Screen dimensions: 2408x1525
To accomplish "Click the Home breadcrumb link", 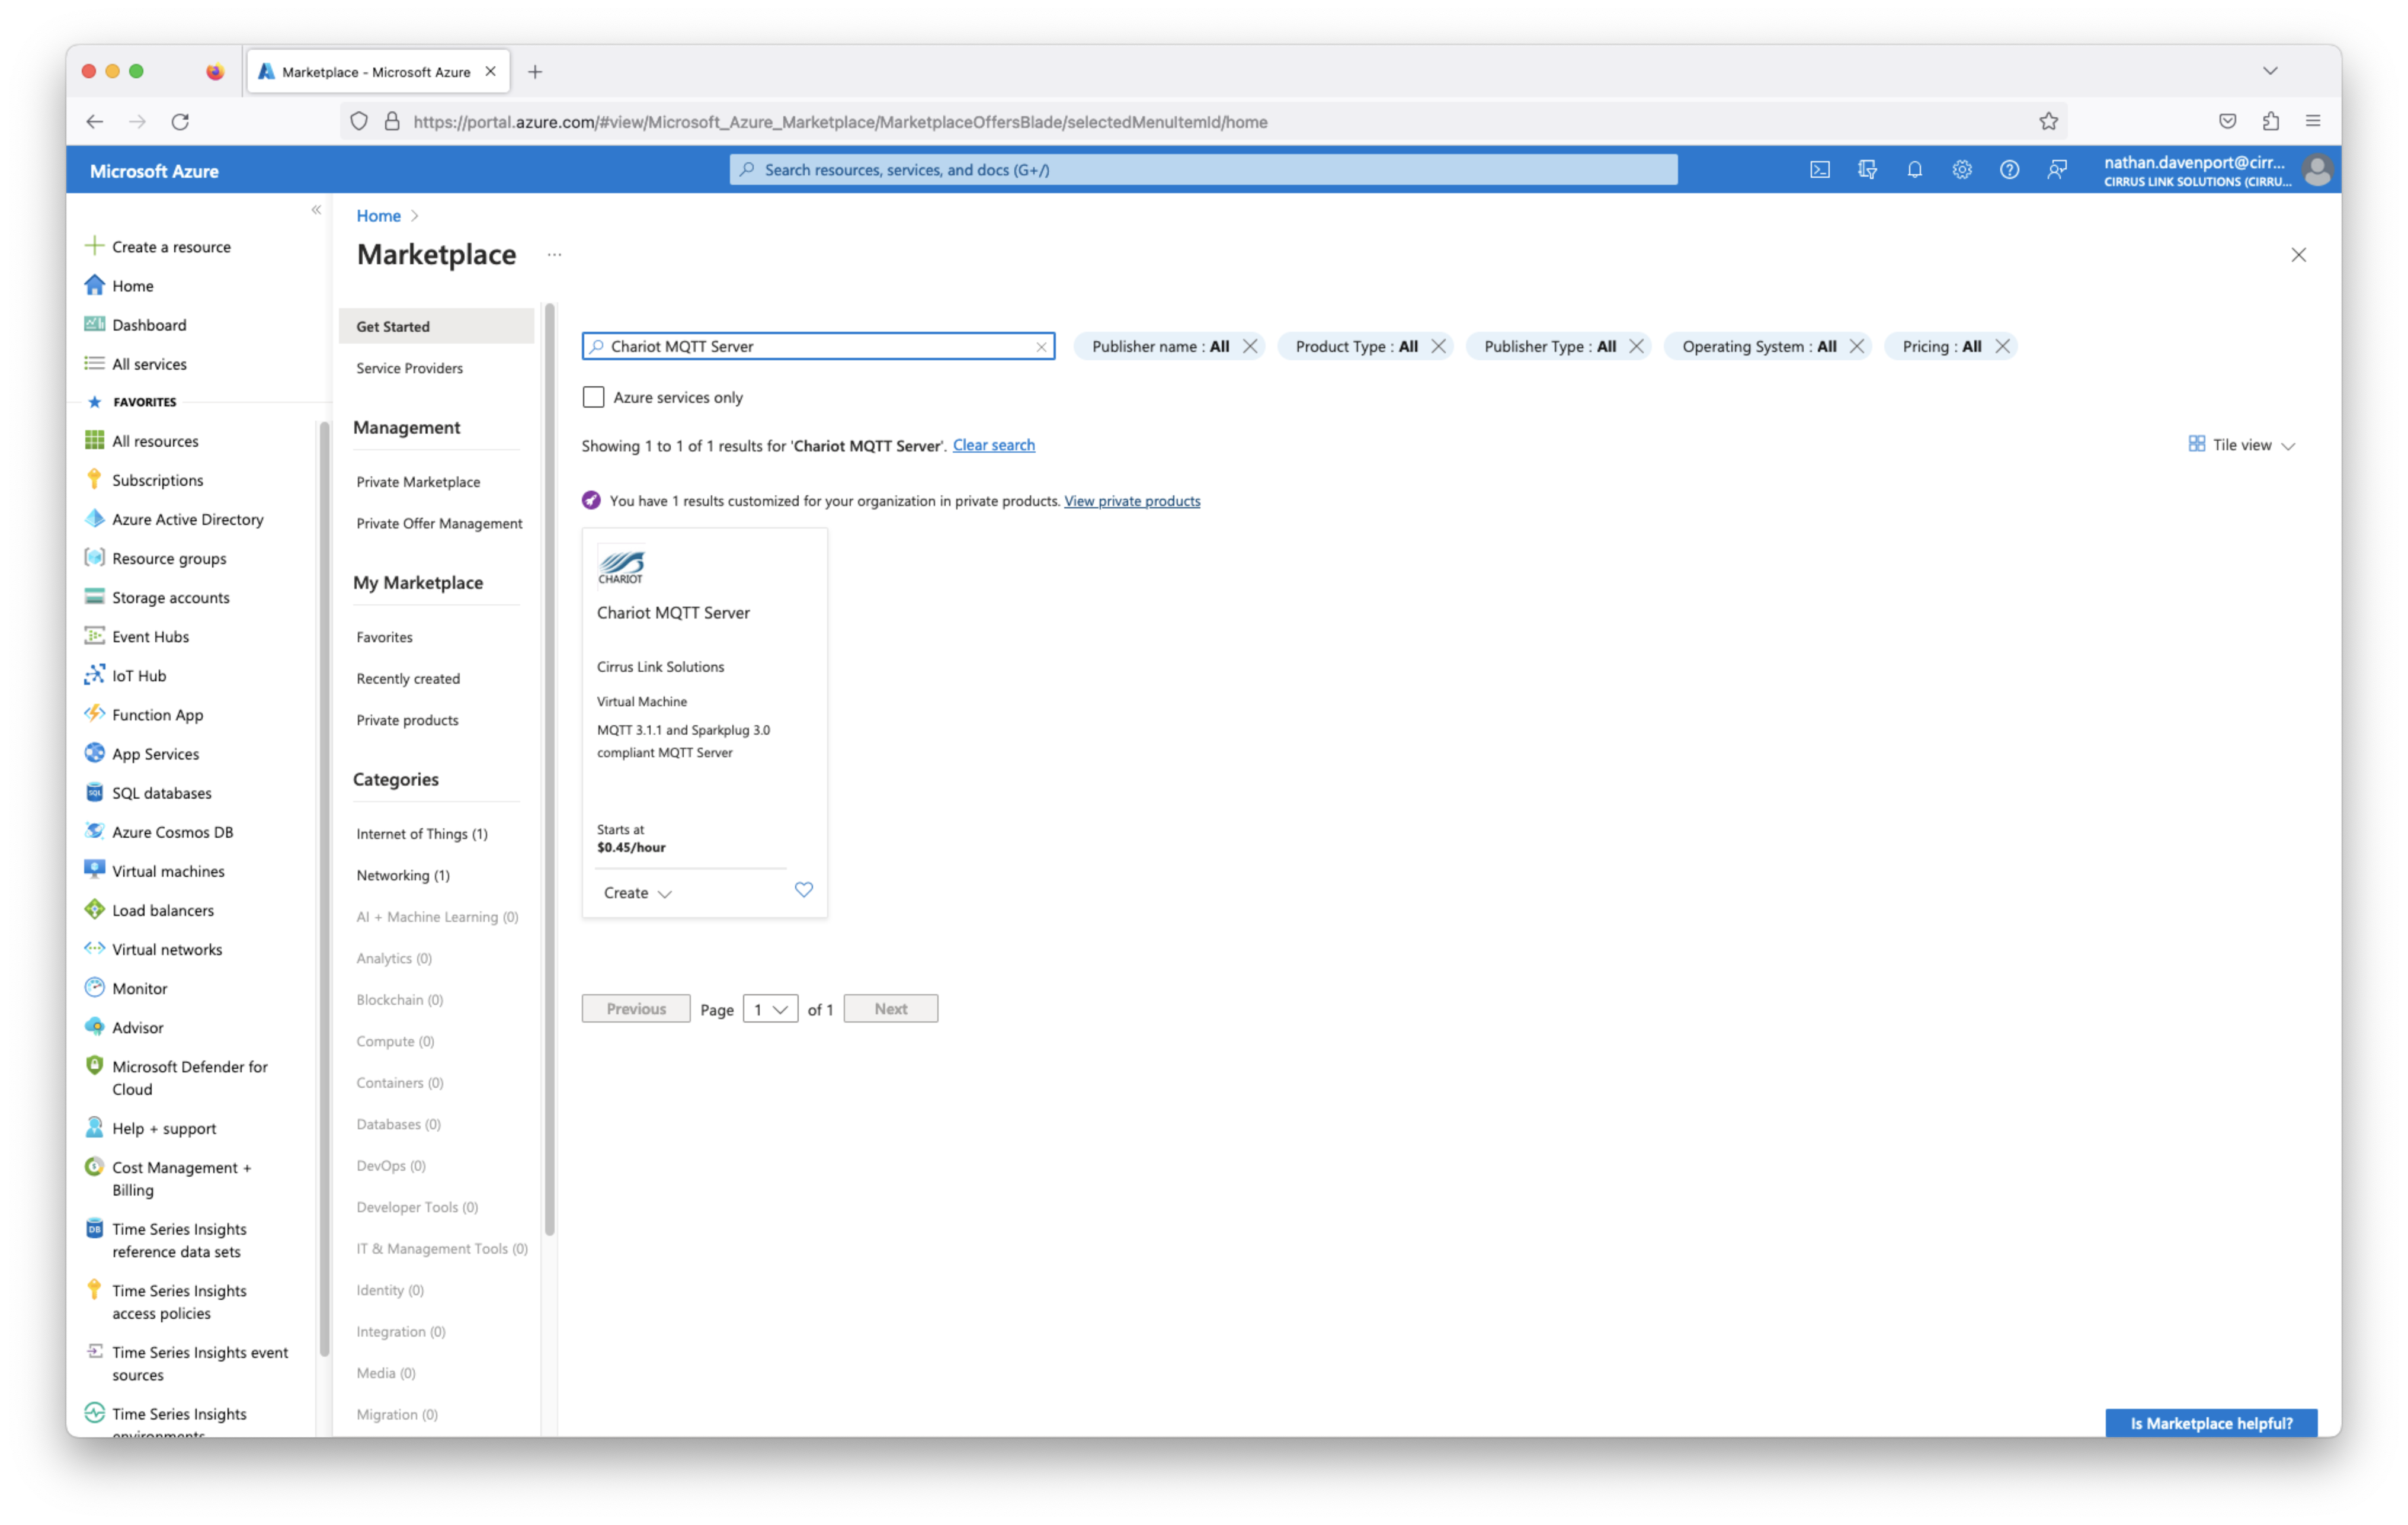I will (x=378, y=215).
